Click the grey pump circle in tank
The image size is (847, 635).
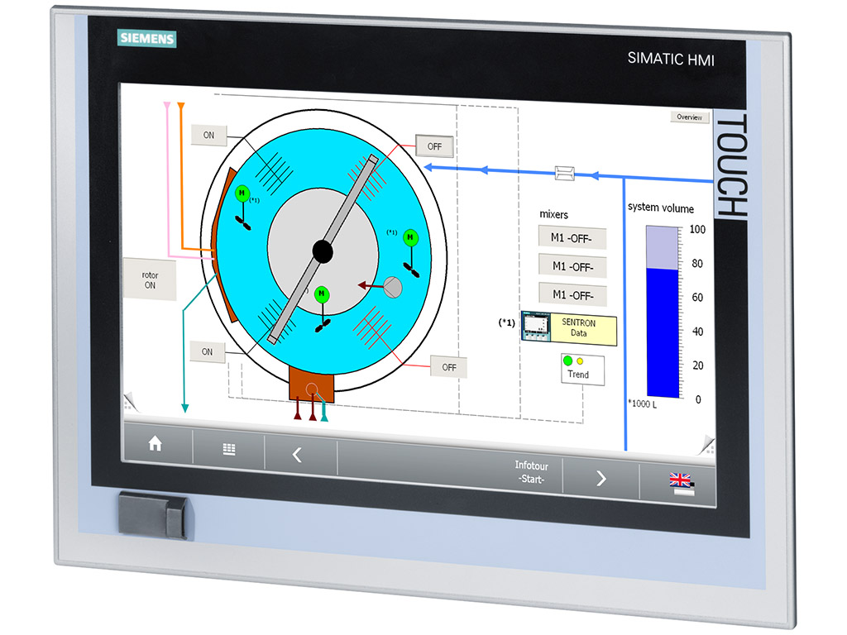click(391, 286)
